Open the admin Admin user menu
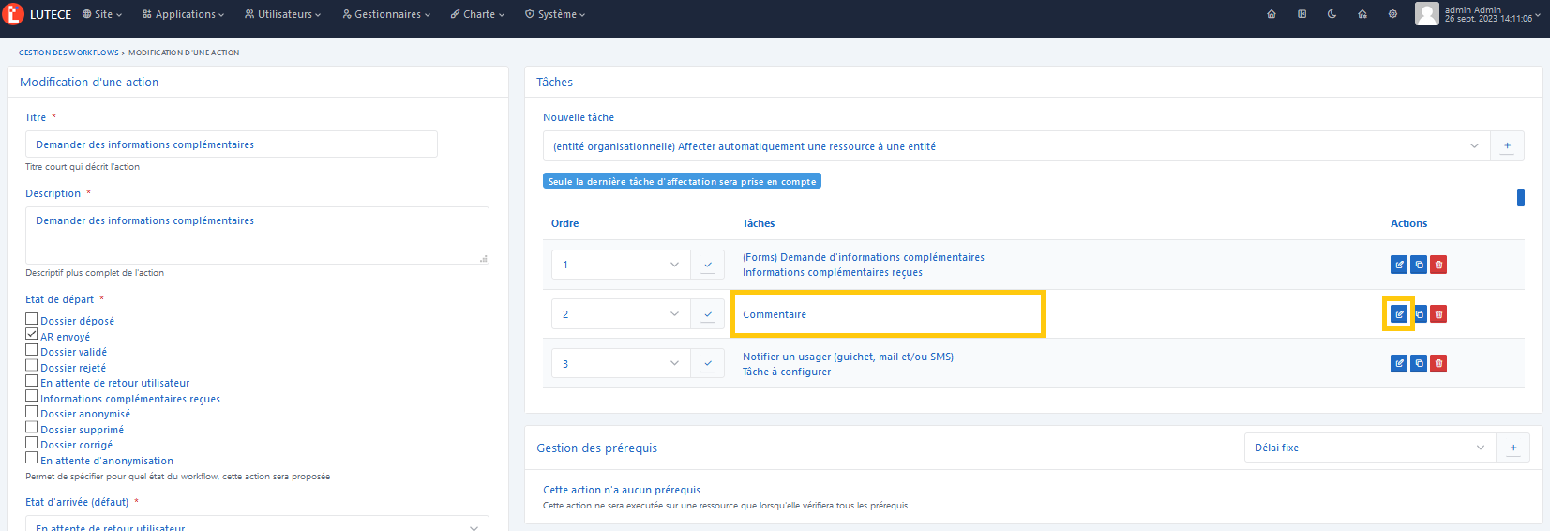 tap(1478, 14)
